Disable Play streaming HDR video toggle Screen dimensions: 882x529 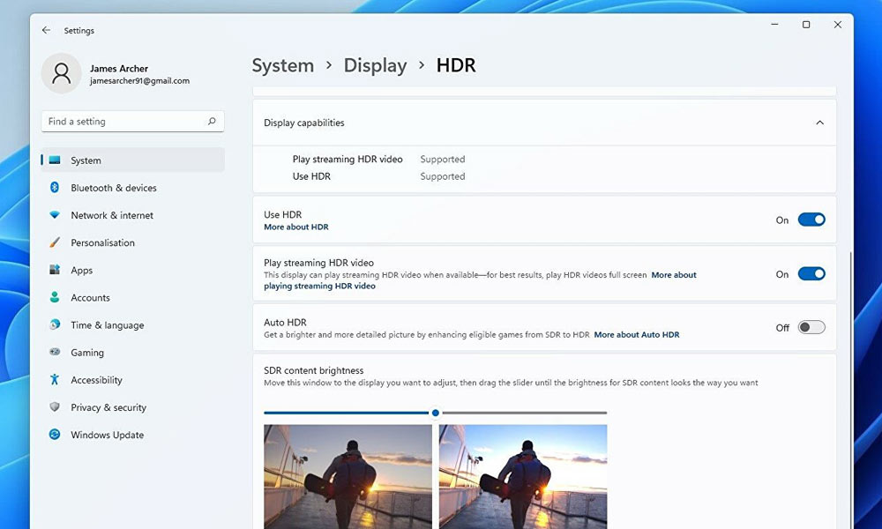[x=811, y=274]
